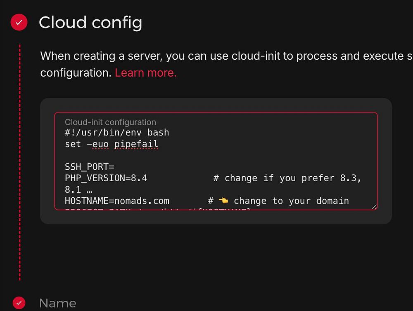The width and height of the screenshot is (413, 311).
Task: Grab the textarea resize handle corner
Action: click(x=374, y=207)
